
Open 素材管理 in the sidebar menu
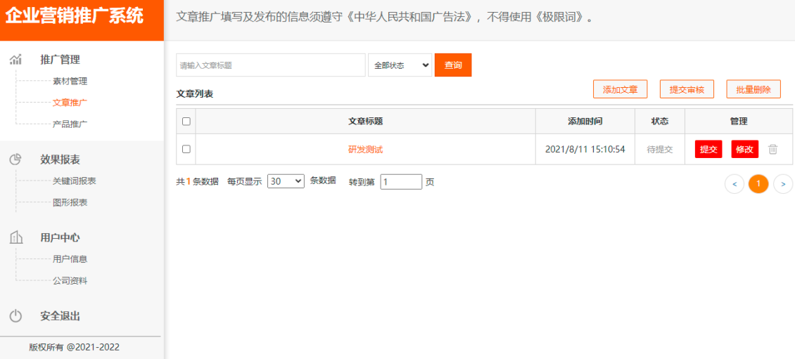[x=70, y=81]
